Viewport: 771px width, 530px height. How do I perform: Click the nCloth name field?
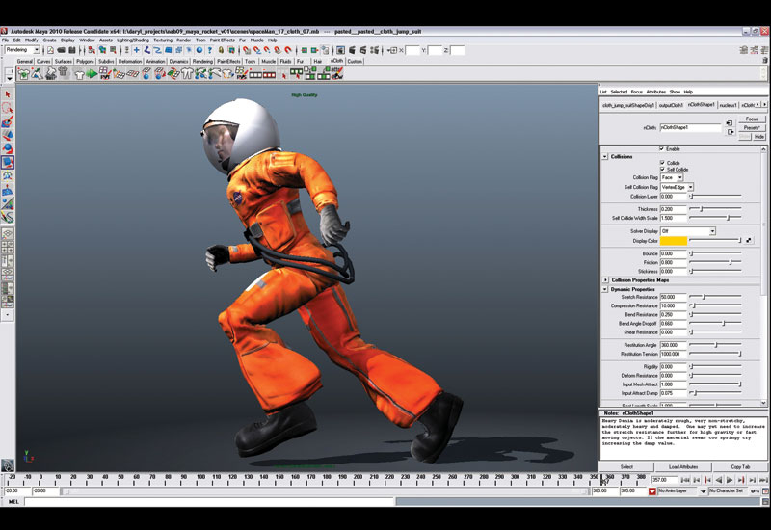(690, 127)
